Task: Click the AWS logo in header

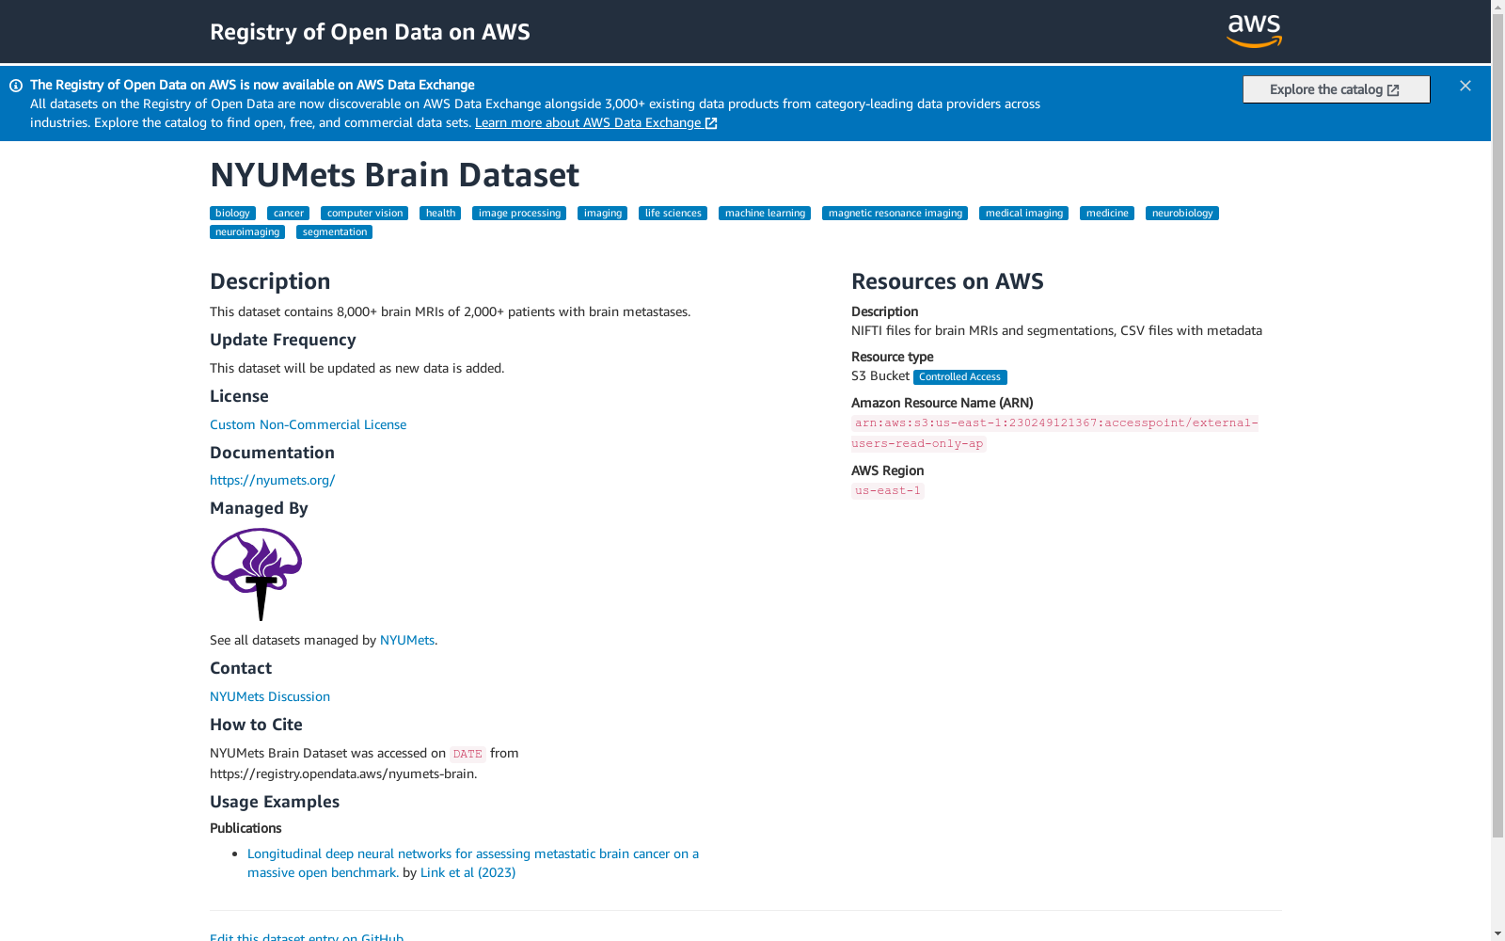Action: [x=1254, y=31]
